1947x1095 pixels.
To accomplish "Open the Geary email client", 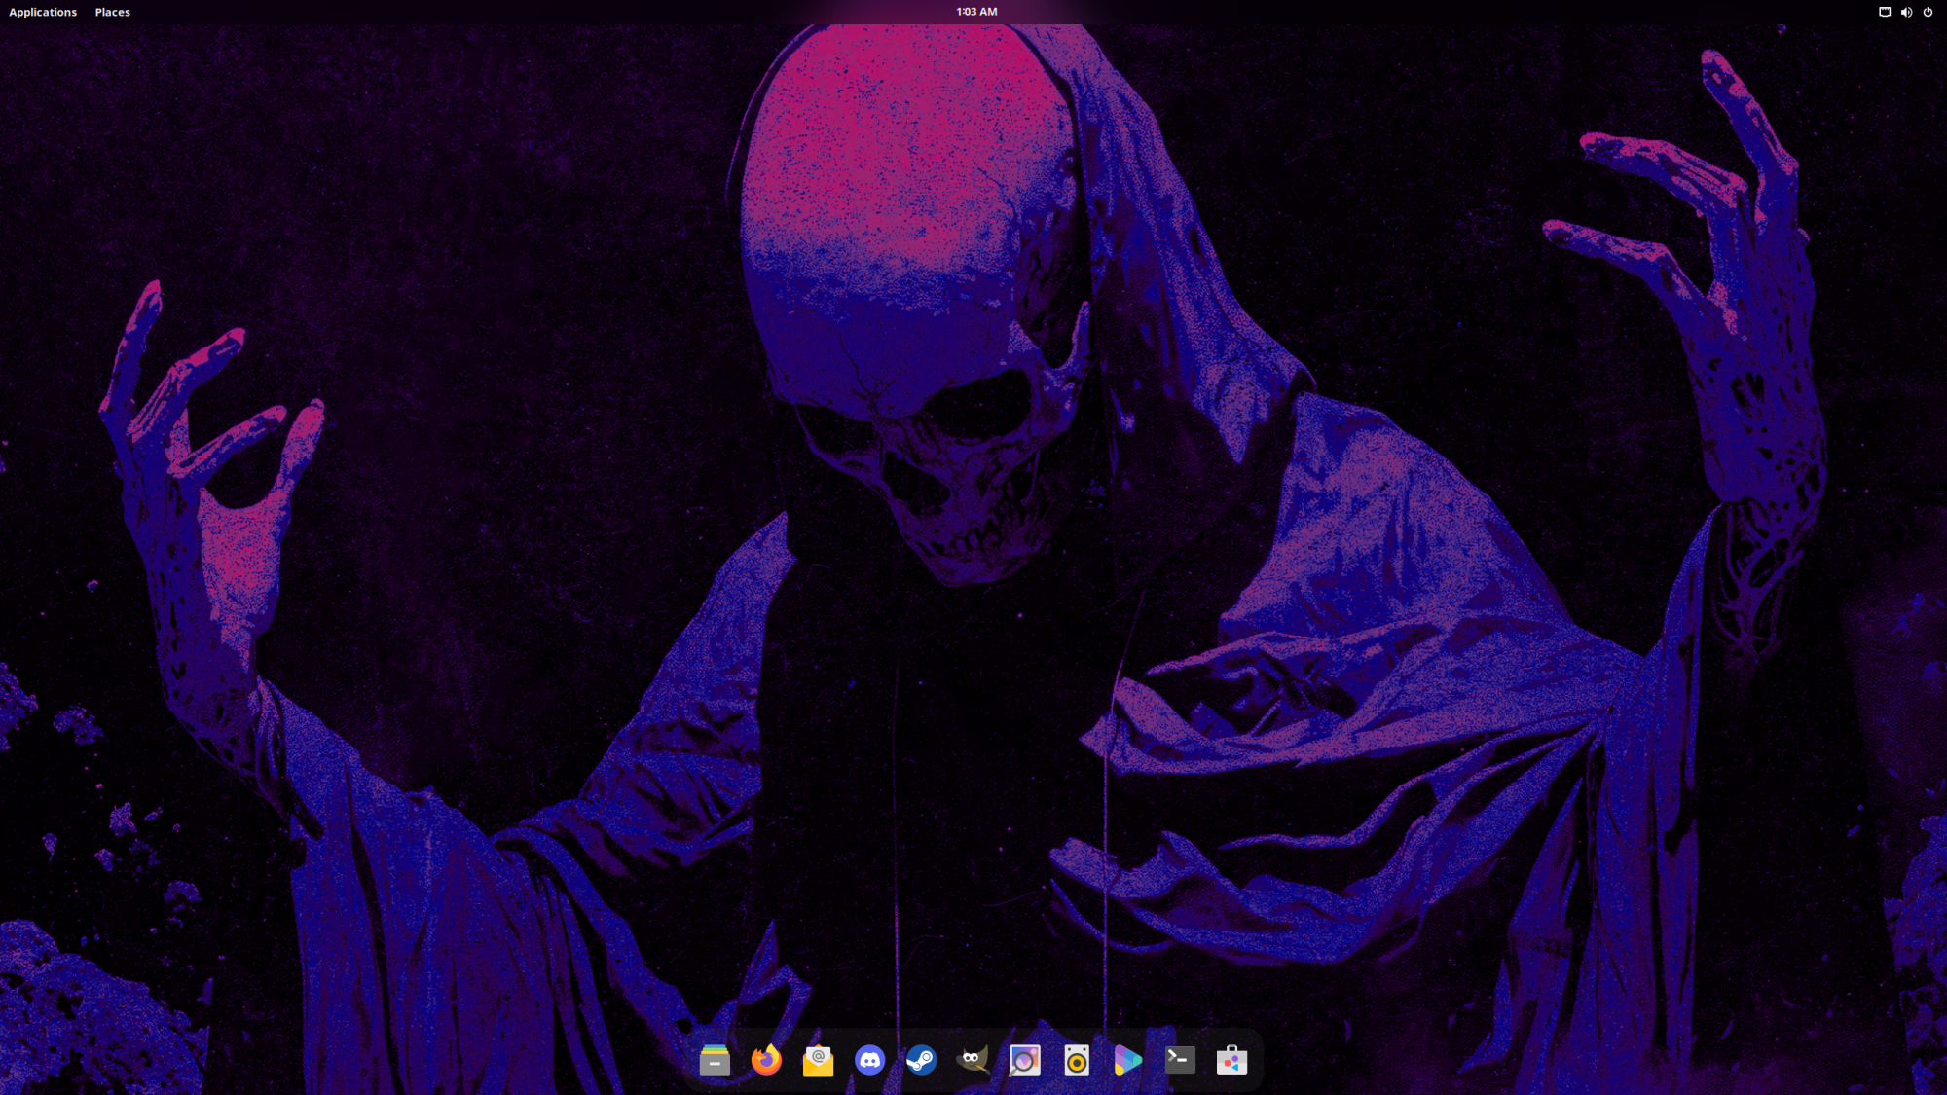I will pyautogui.click(x=819, y=1060).
